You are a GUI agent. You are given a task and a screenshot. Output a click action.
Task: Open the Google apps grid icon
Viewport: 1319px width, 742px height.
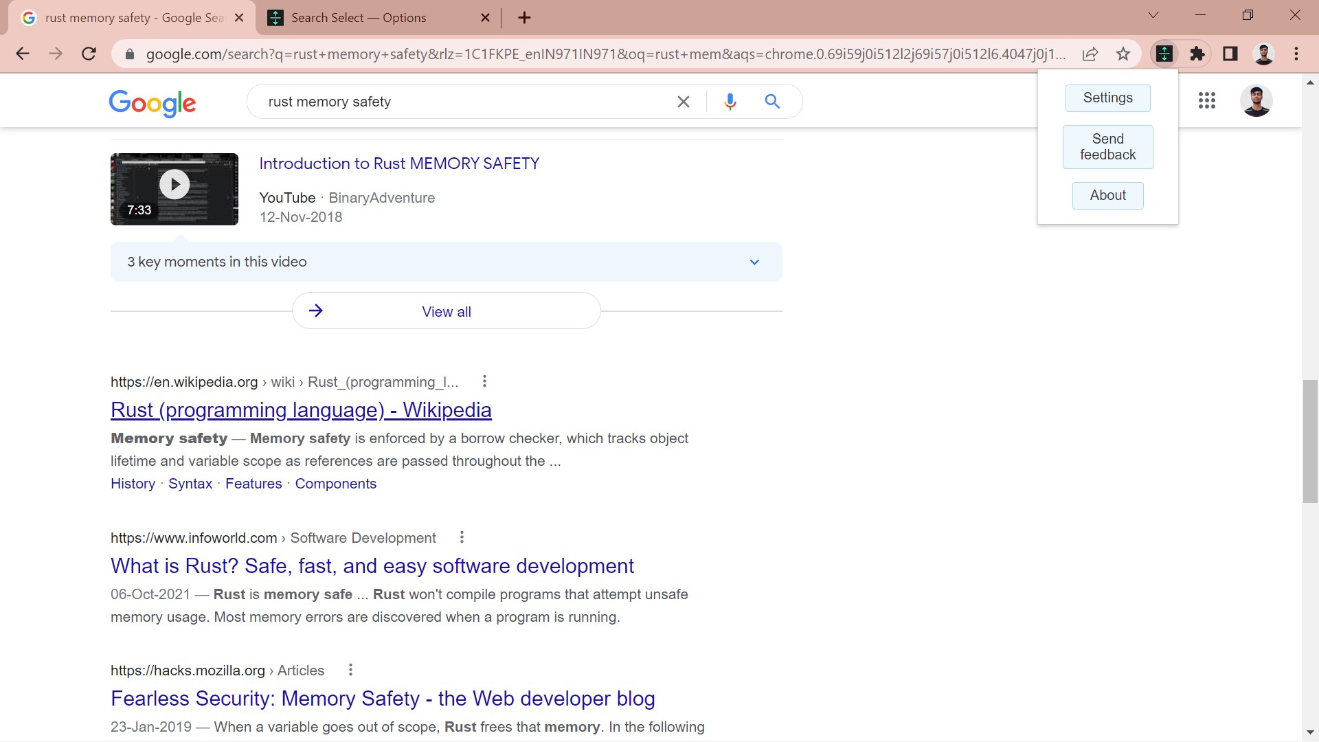(x=1207, y=100)
